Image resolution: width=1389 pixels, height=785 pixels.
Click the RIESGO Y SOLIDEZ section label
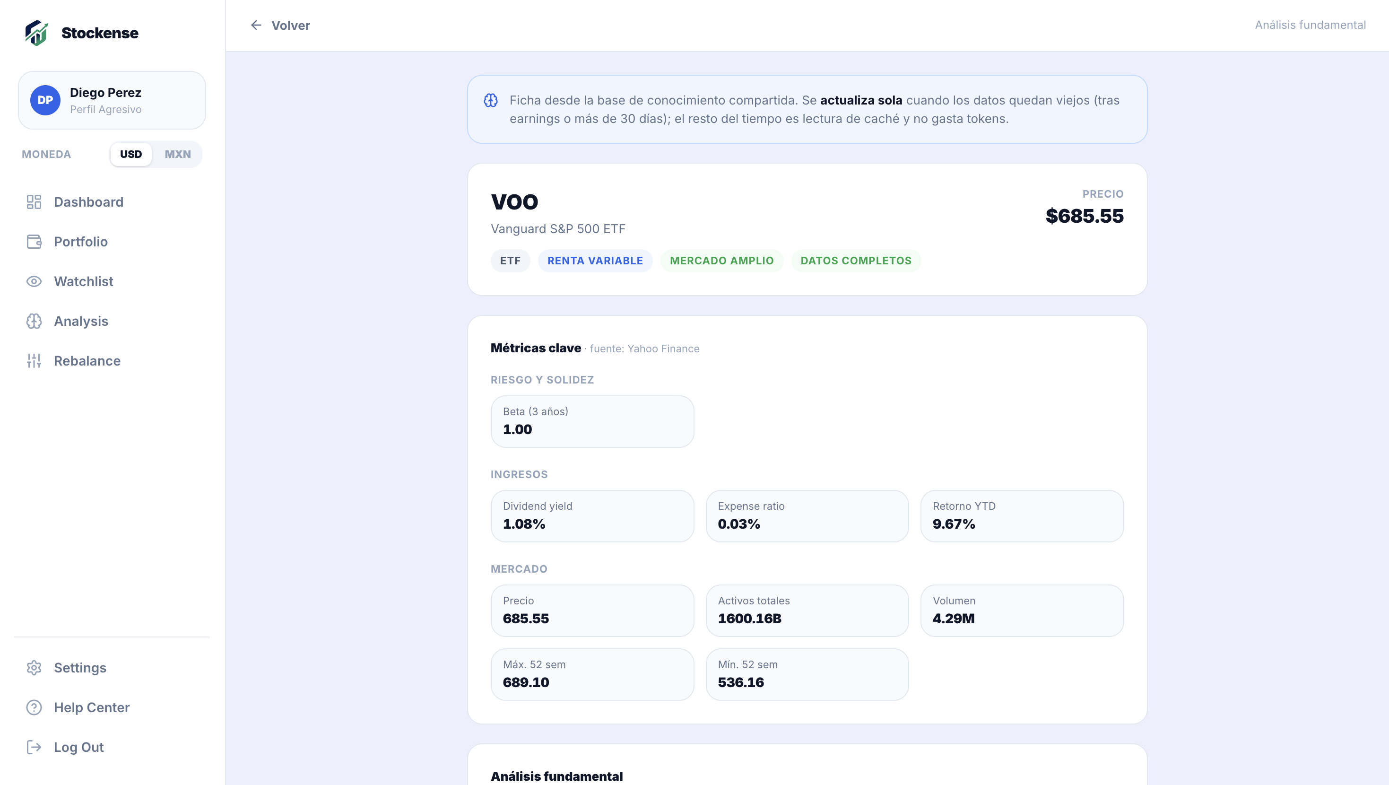click(542, 380)
